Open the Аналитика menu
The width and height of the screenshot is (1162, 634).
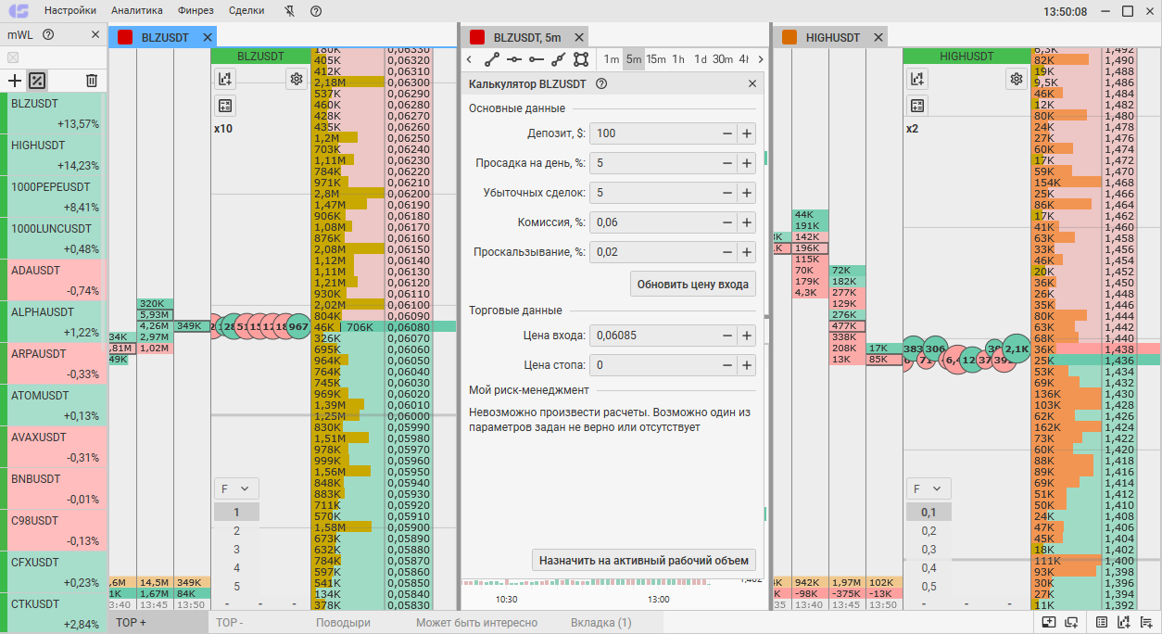[137, 11]
